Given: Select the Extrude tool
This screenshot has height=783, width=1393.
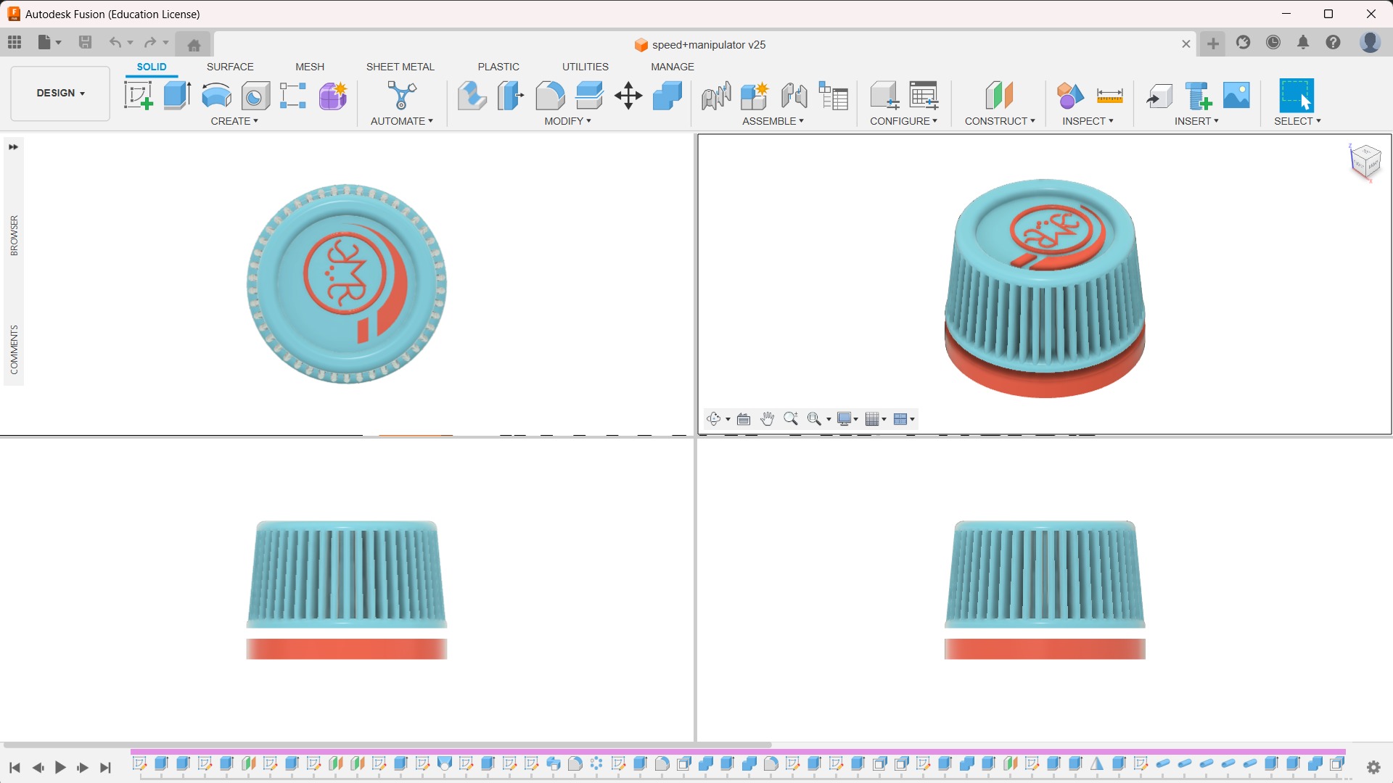Looking at the screenshot, I should coord(177,96).
